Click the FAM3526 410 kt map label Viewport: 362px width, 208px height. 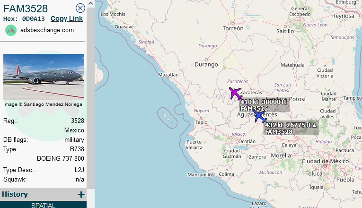(x=264, y=105)
